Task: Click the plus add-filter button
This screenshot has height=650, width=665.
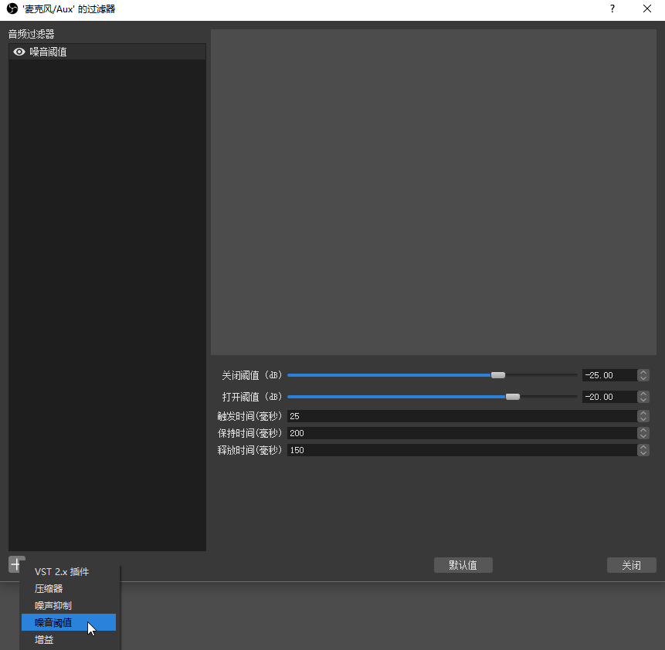Action: coord(16,564)
